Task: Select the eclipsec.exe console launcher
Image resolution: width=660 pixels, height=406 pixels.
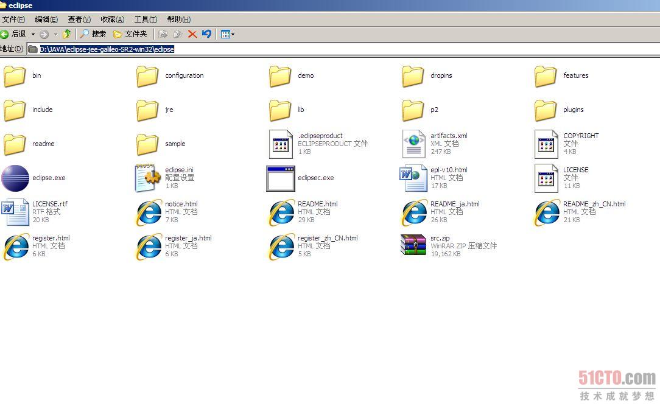Action: (281, 178)
